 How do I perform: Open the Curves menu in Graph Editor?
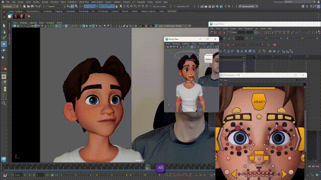233,28
